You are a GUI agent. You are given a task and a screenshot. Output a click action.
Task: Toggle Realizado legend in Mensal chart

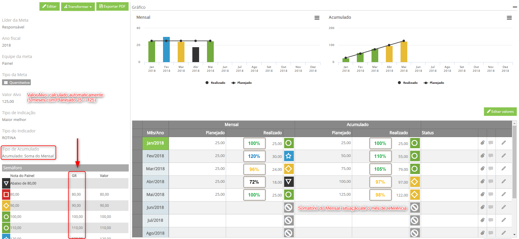[216, 83]
